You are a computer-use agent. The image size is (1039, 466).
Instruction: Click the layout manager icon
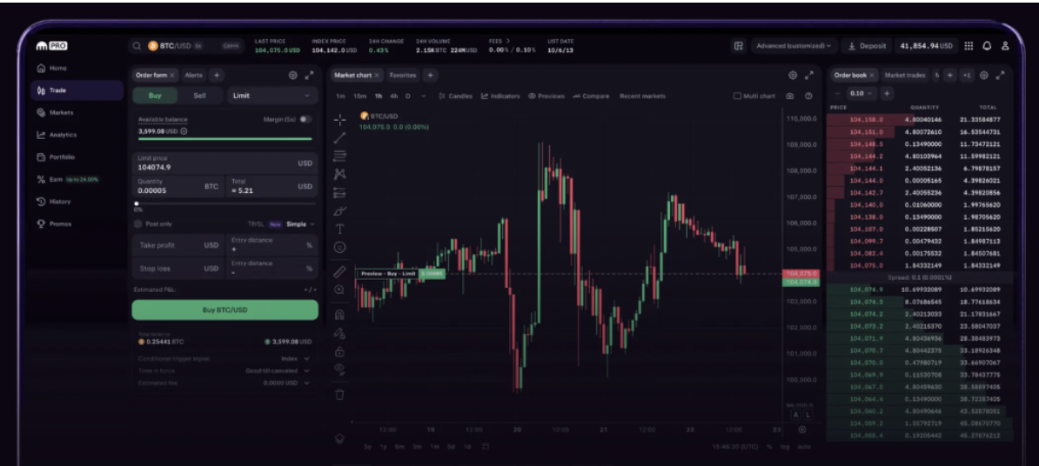tap(738, 46)
